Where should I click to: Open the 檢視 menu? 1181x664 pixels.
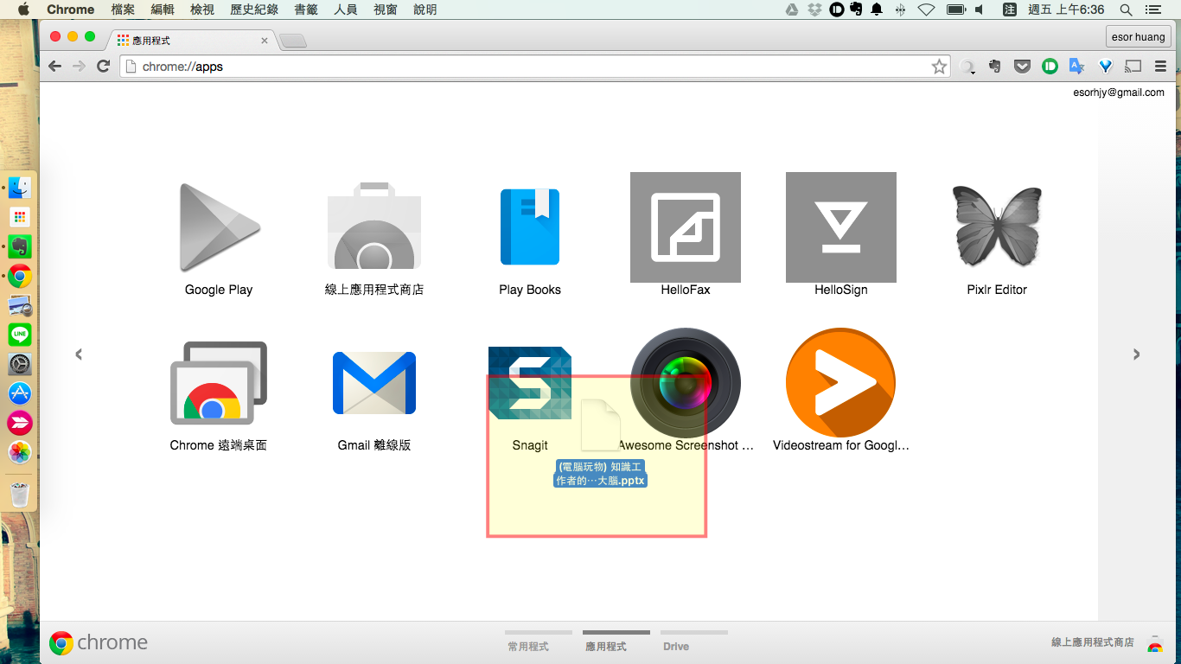(x=202, y=10)
